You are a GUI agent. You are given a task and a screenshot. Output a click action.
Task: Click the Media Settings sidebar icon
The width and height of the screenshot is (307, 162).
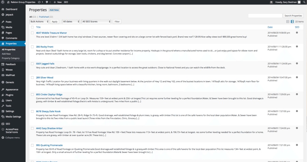pos(3,117)
